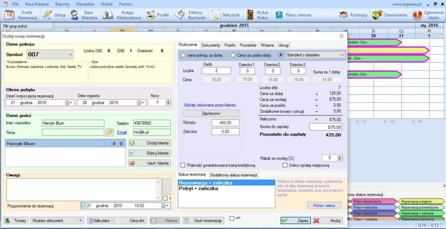Viewport: 446px width, 229px height.
Task: Open the Statystyki chart icon
Action: [x=216, y=15]
